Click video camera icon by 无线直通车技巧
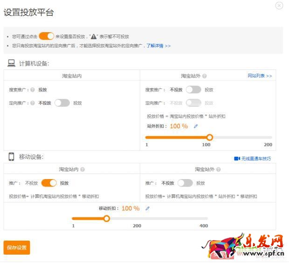The image size is (289, 263). click(237, 159)
